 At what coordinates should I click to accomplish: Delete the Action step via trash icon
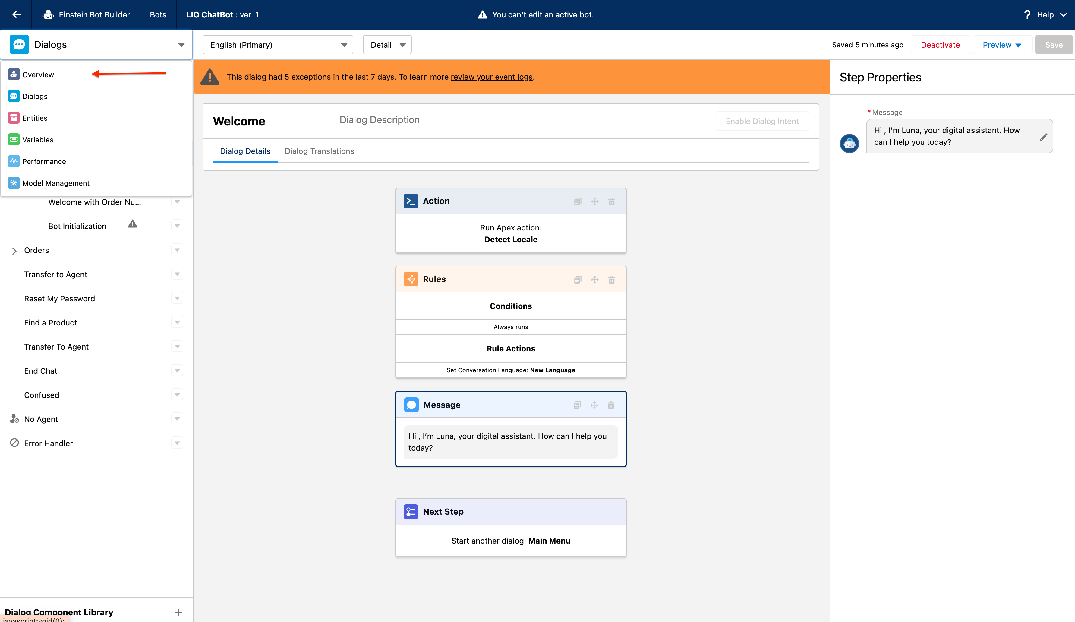(611, 202)
